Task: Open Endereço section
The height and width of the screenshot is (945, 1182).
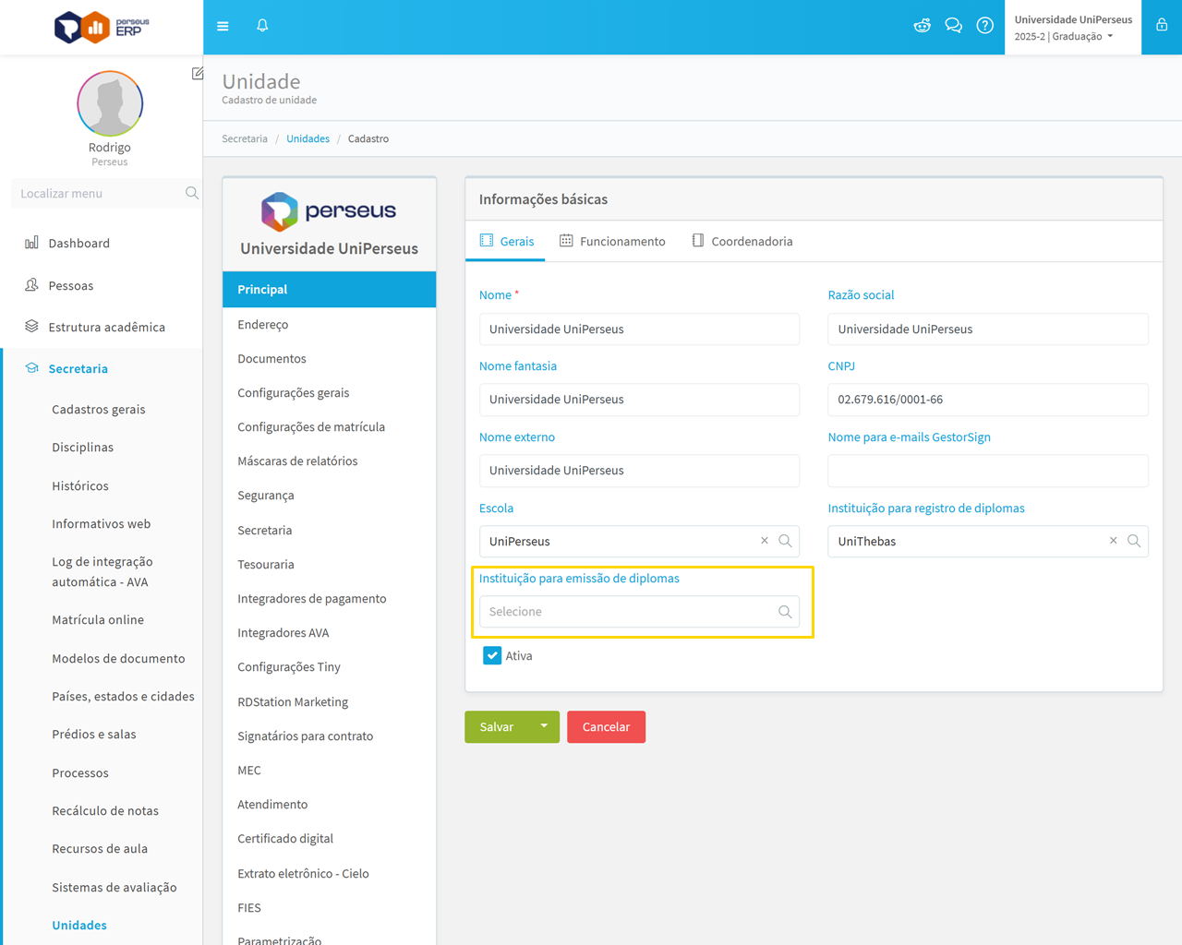Action: click(x=329, y=324)
